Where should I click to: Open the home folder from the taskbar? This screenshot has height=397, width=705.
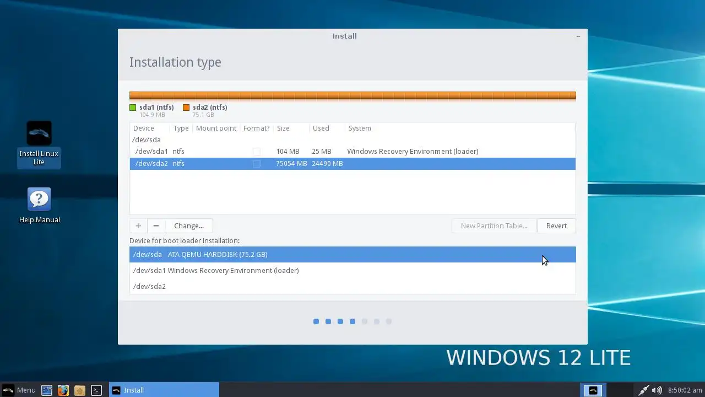(x=80, y=390)
